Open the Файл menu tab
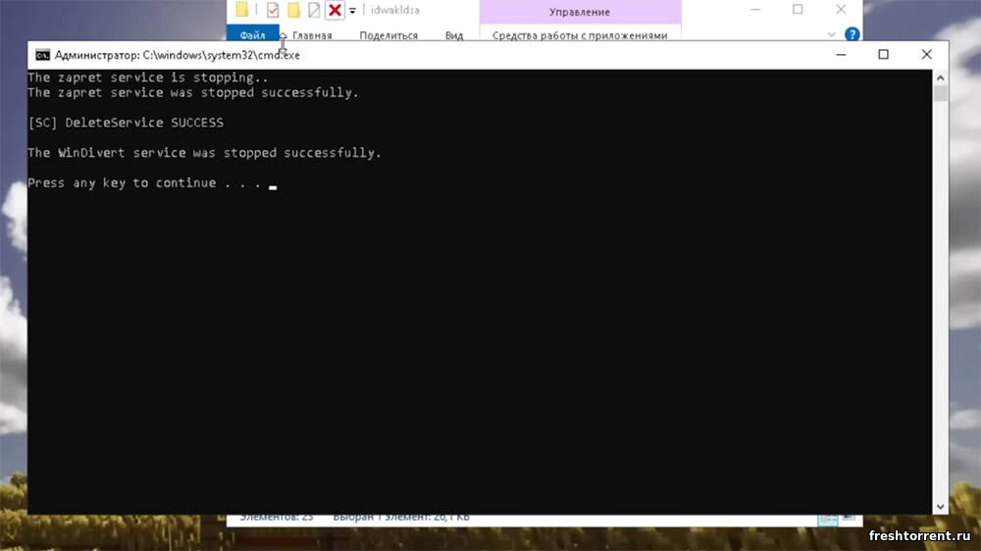 point(252,35)
